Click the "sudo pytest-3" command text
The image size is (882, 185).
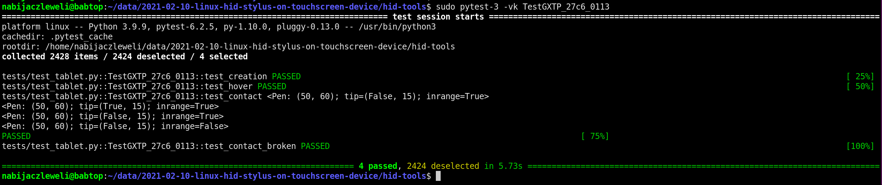pos(467,7)
